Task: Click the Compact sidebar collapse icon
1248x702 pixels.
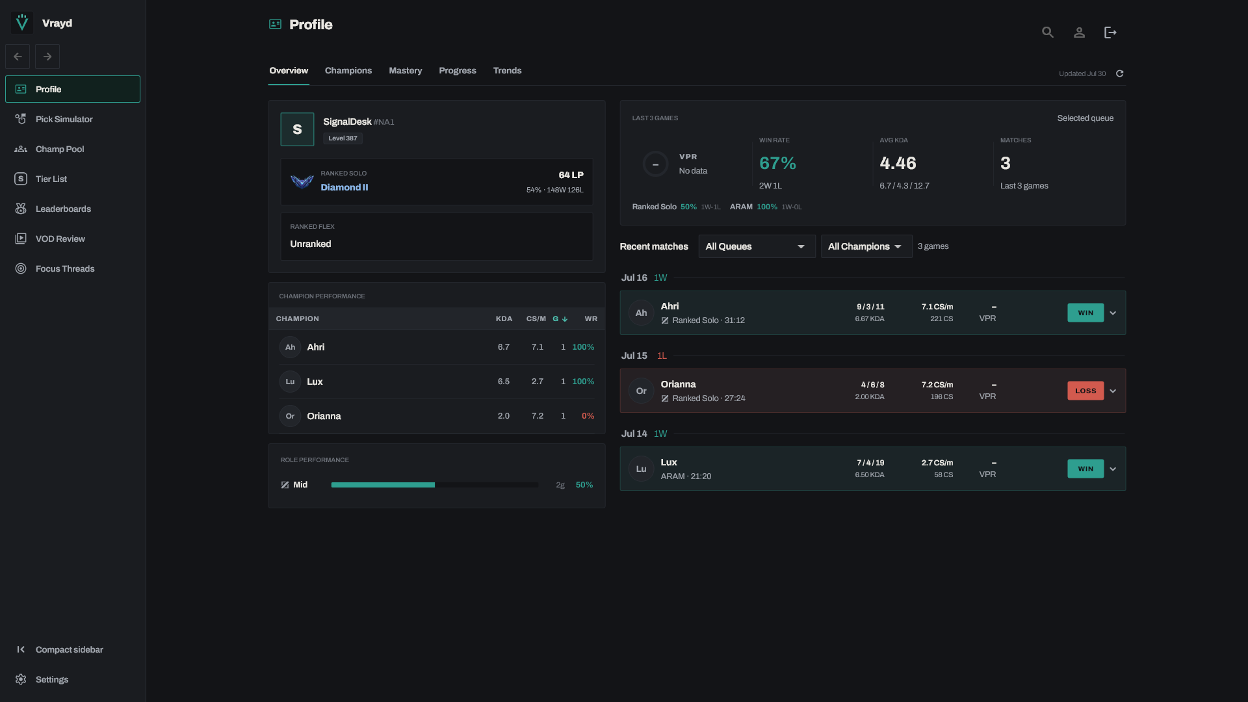Action: [21, 649]
